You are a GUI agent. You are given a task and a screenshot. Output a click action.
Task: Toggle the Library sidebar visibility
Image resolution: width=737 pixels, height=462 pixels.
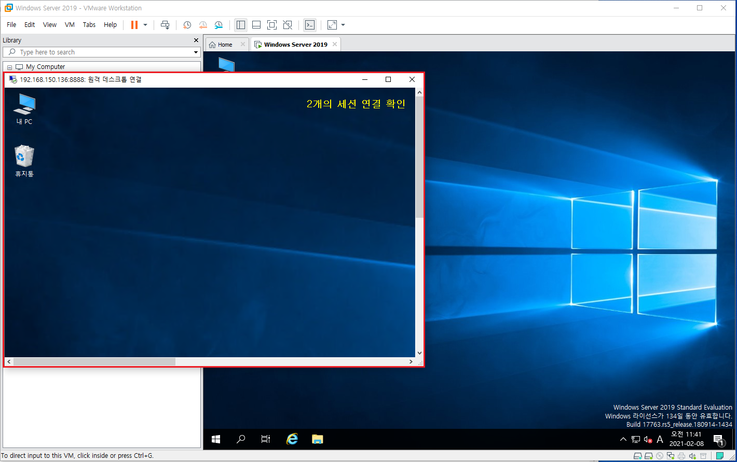241,25
